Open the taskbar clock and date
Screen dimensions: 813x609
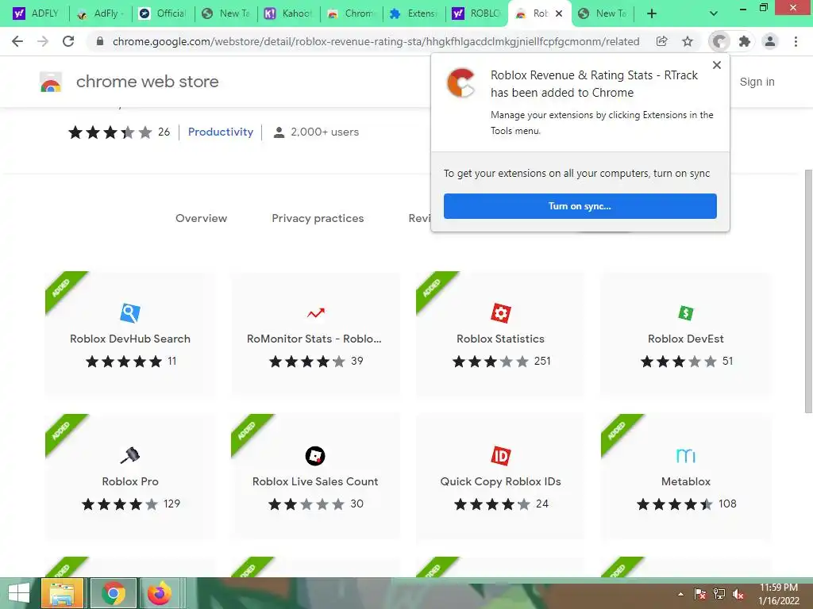[779, 594]
